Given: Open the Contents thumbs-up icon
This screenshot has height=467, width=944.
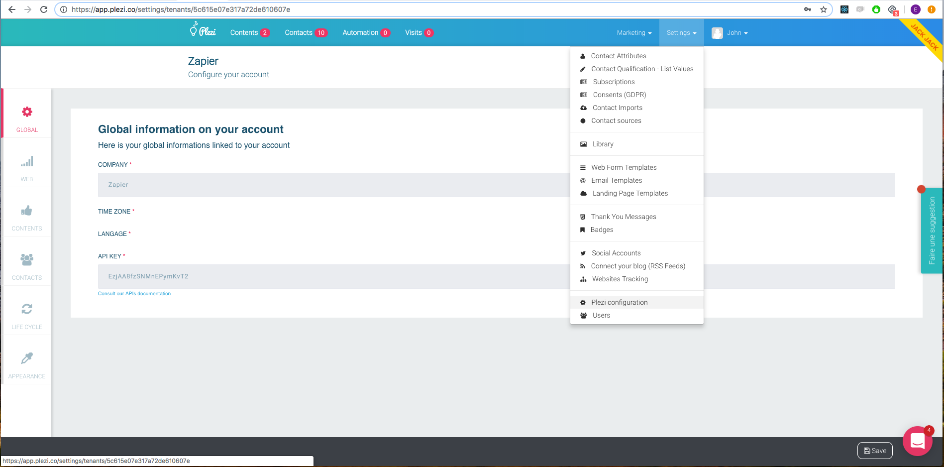Looking at the screenshot, I should [x=27, y=211].
